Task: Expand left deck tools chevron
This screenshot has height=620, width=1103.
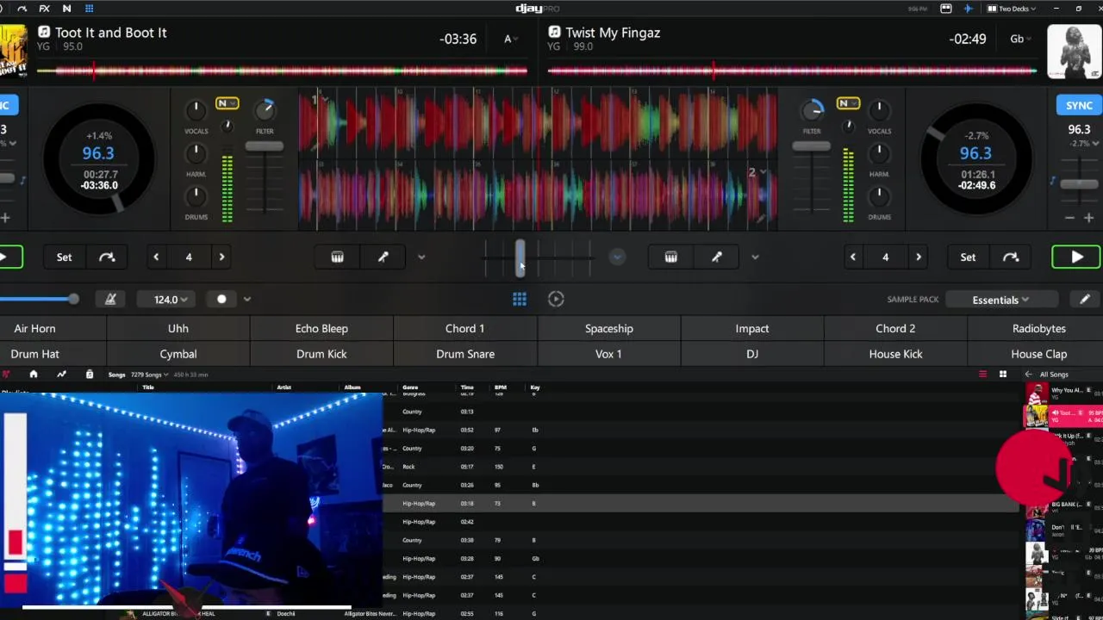Action: (421, 257)
